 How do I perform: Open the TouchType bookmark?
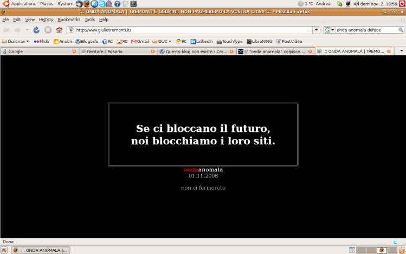coord(229,41)
